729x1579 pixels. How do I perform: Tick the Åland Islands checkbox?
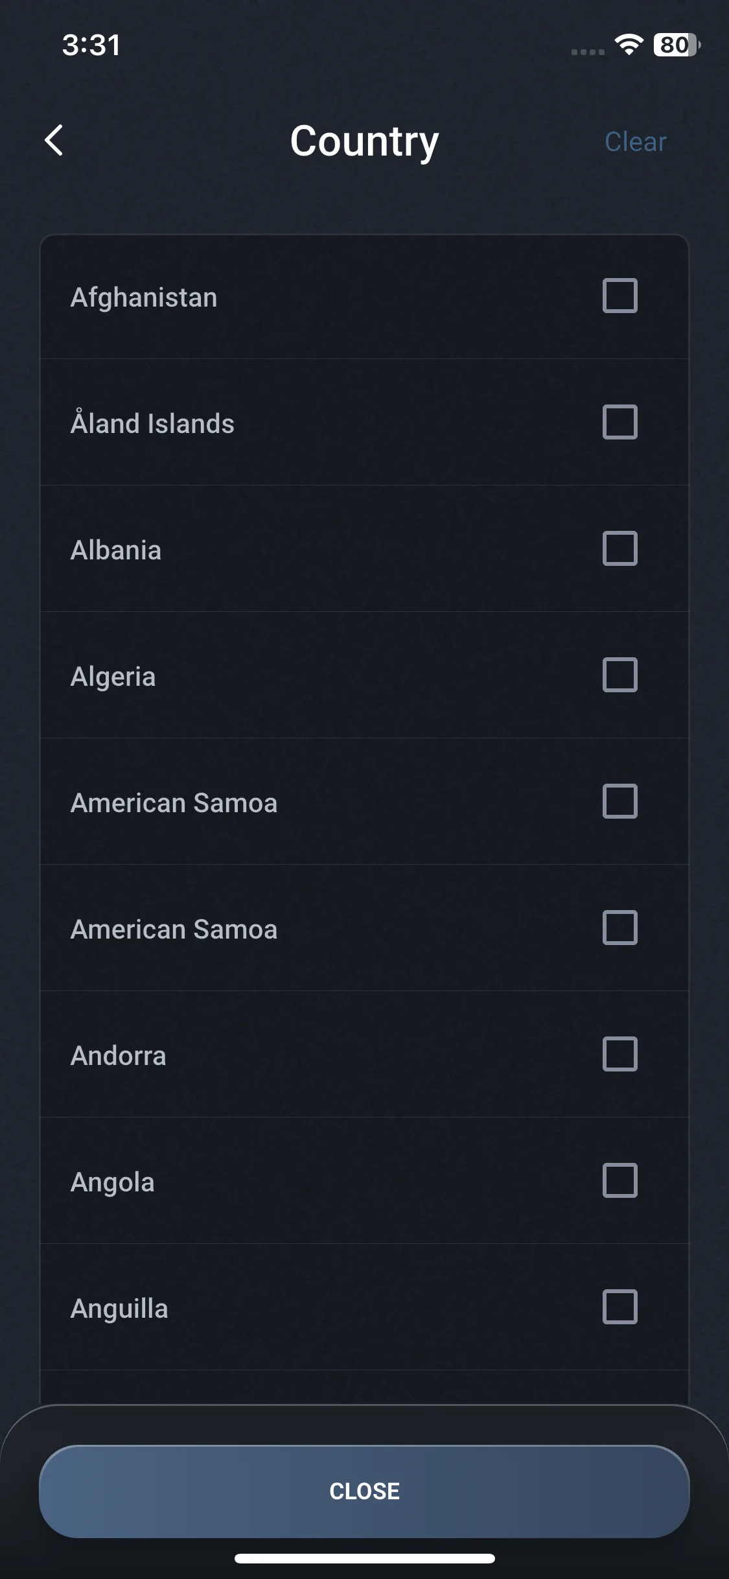619,423
